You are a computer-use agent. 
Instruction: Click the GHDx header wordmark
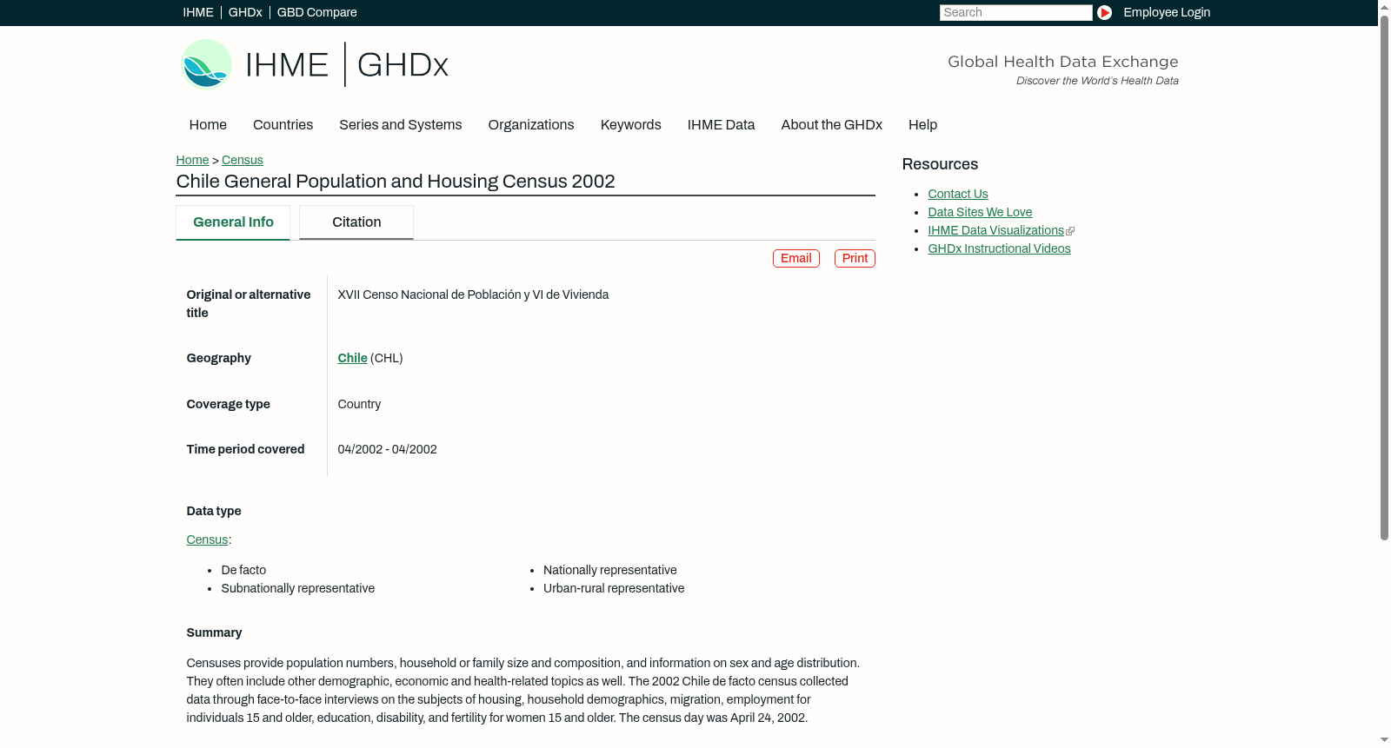(x=403, y=65)
